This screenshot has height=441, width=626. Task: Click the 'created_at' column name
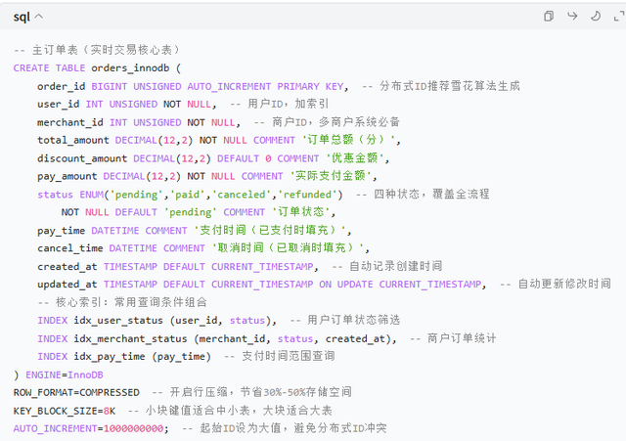coord(67,266)
